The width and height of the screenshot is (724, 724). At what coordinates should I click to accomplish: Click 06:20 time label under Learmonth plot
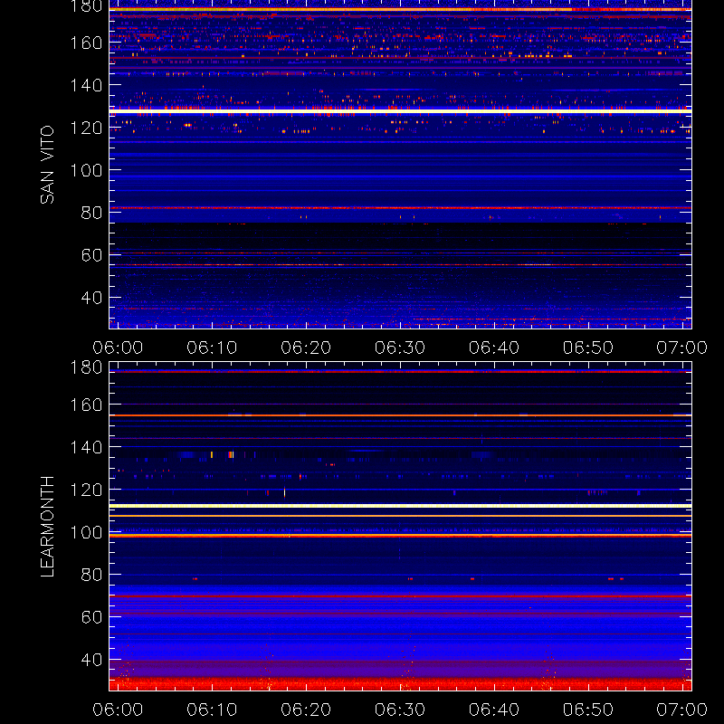[306, 710]
